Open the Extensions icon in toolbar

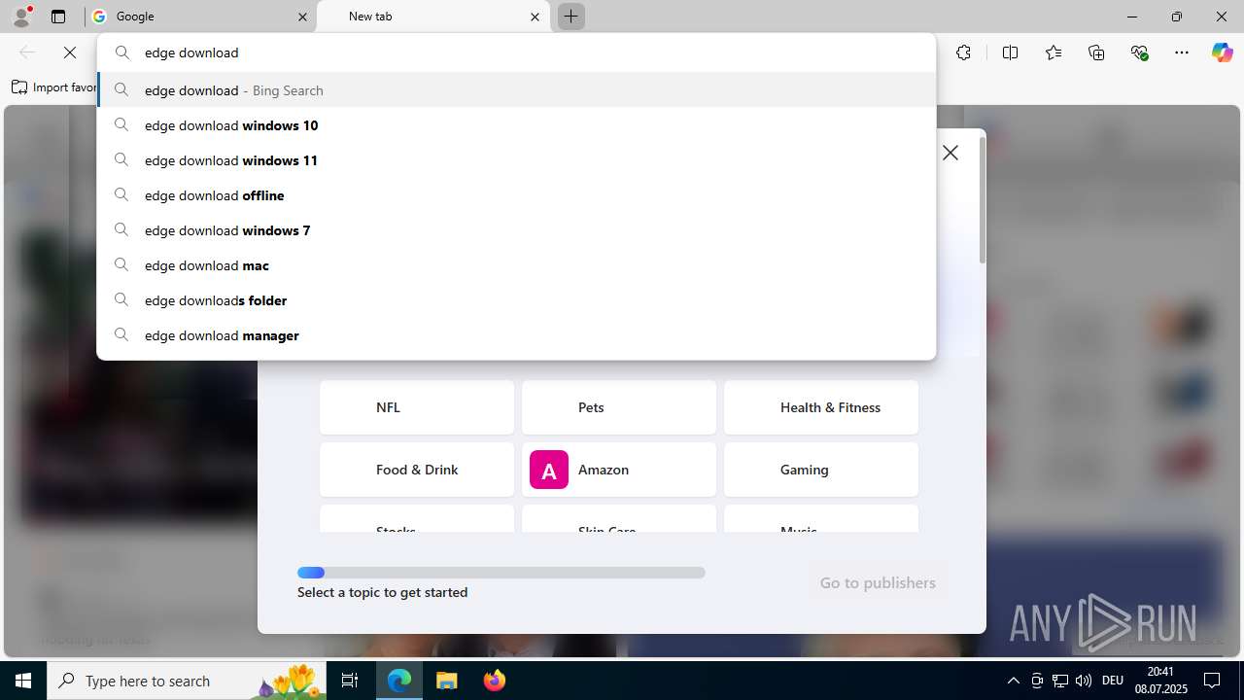pos(963,52)
